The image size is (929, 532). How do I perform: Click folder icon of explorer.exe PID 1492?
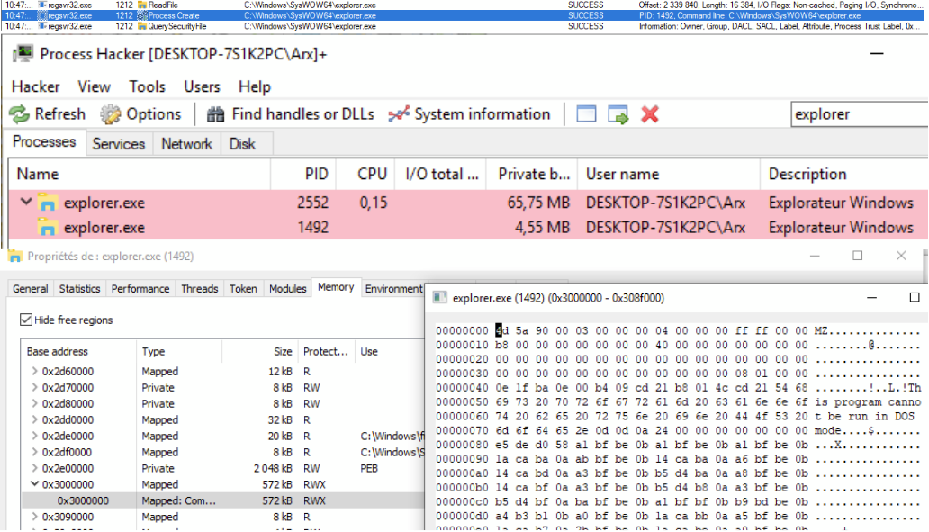[x=48, y=228]
